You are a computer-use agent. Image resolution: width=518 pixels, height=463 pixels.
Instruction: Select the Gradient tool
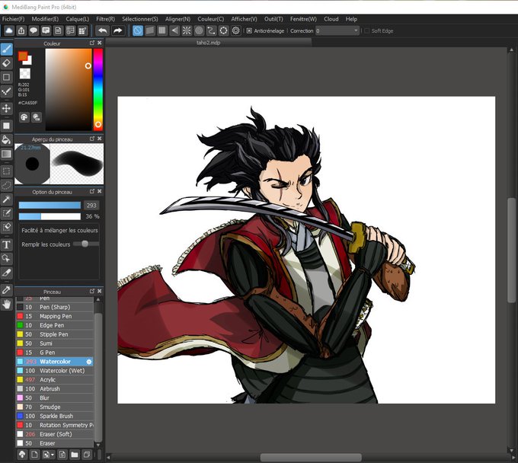coord(6,154)
